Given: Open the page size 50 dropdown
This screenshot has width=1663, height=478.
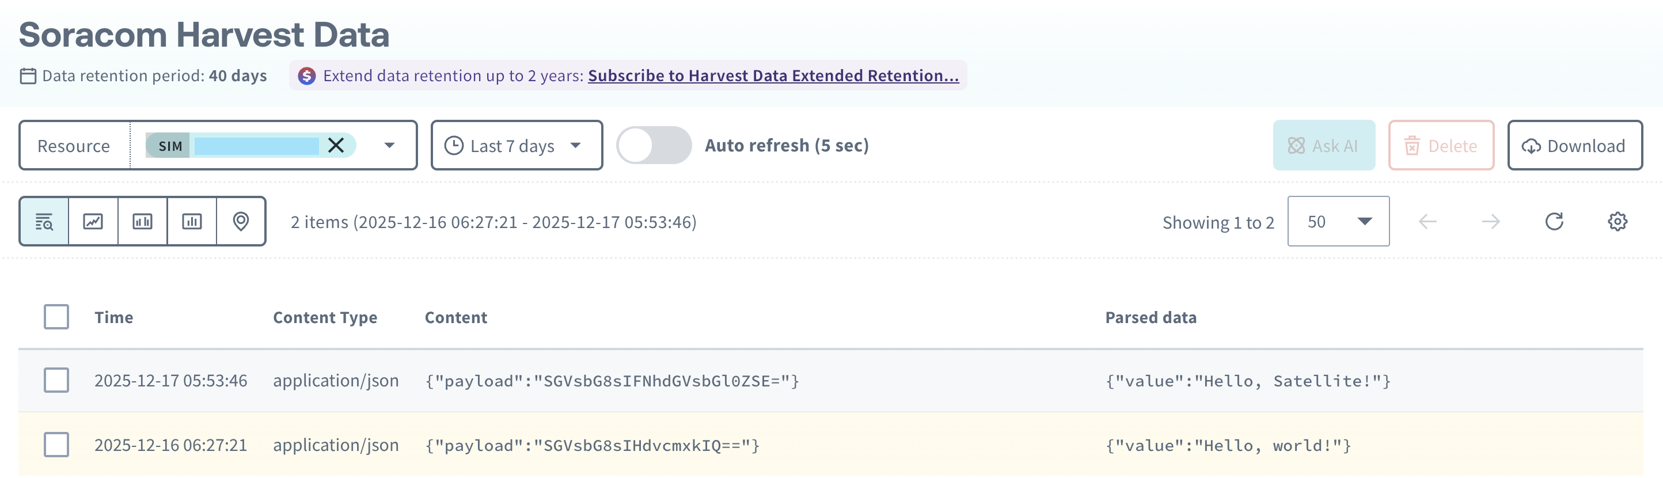Looking at the screenshot, I should [1338, 222].
